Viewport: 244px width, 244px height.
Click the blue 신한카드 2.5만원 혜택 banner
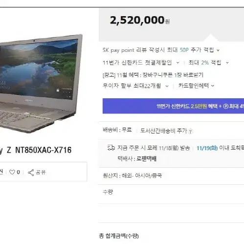173,106
